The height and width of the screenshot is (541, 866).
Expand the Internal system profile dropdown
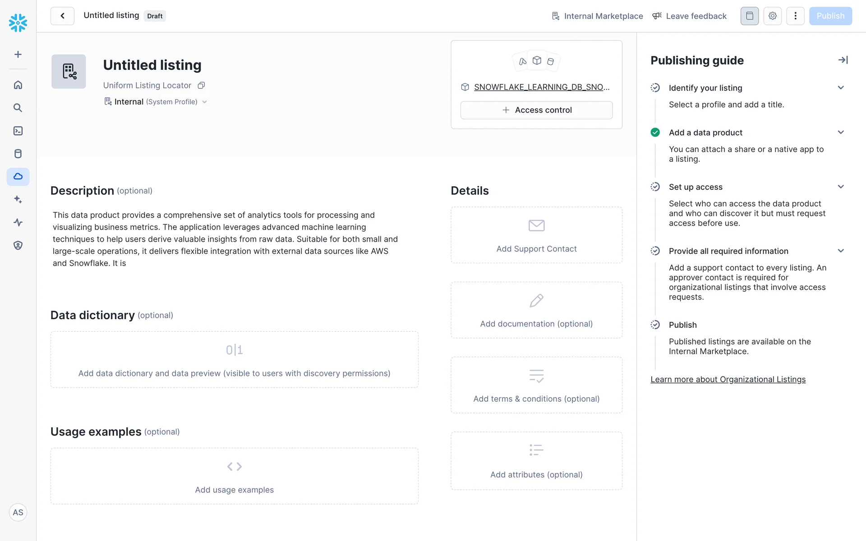pyautogui.click(x=205, y=102)
